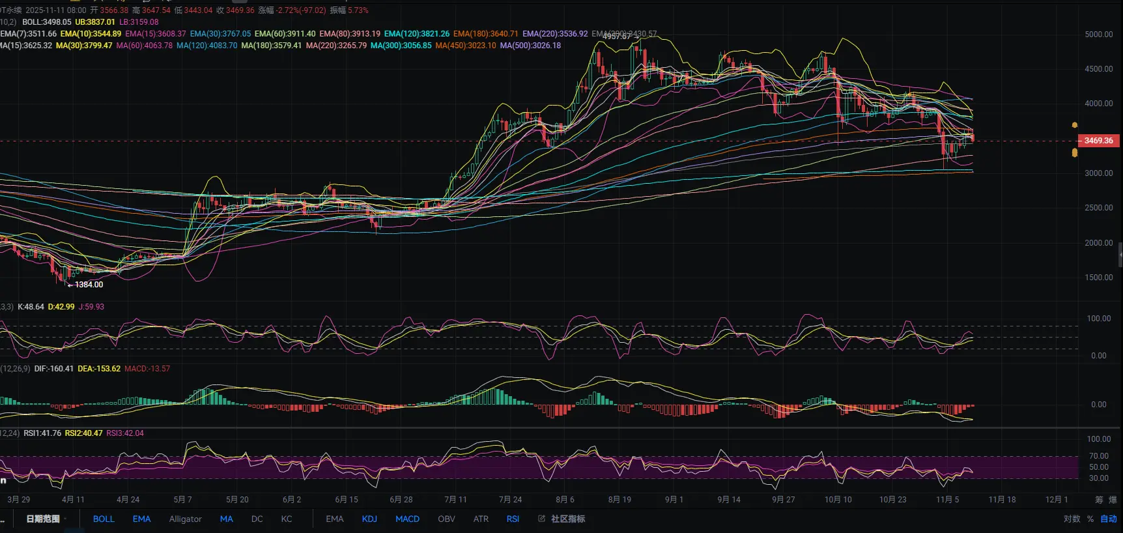Click the right edge panel collapse handle
Screen dimensions: 1123x533
tap(1120, 254)
